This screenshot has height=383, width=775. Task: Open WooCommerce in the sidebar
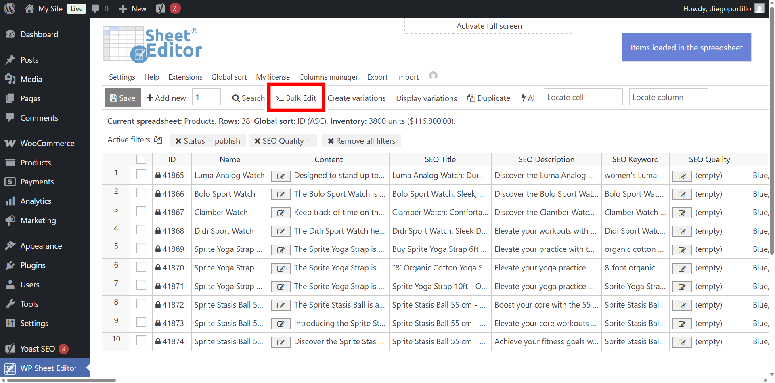click(x=47, y=143)
